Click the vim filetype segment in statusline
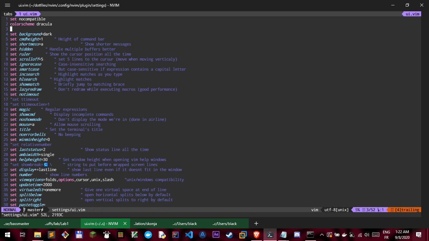Image resolution: width=429 pixels, height=241 pixels. point(315,210)
